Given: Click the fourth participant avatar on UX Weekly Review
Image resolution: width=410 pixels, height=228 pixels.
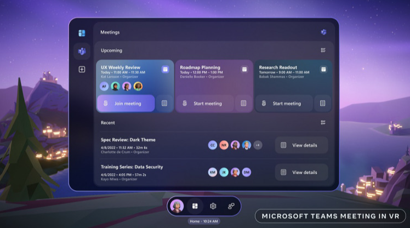Looking at the screenshot, I should click(138, 86).
